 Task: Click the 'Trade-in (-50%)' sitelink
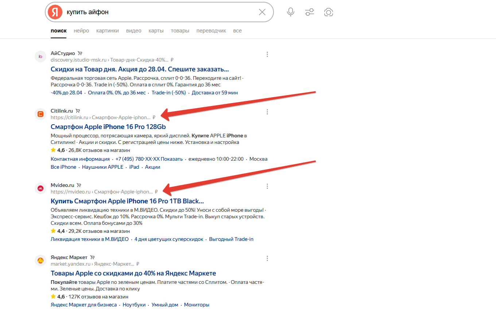[169, 93]
